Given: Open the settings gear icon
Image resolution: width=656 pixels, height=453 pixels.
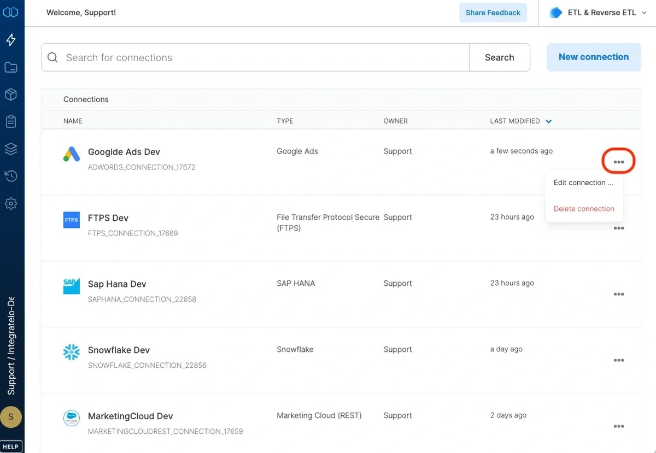Looking at the screenshot, I should tap(11, 203).
